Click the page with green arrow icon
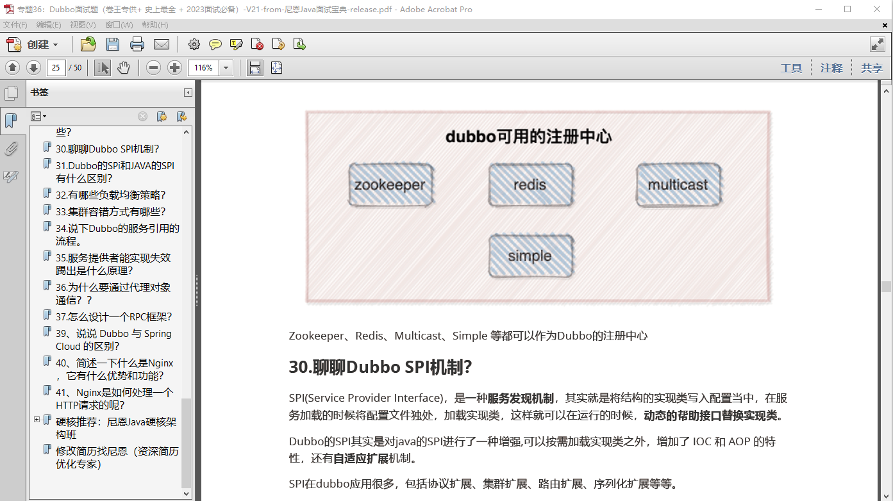893x501 pixels. [x=299, y=44]
